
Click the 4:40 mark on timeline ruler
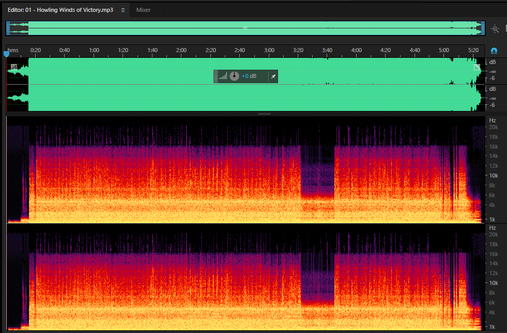point(415,50)
